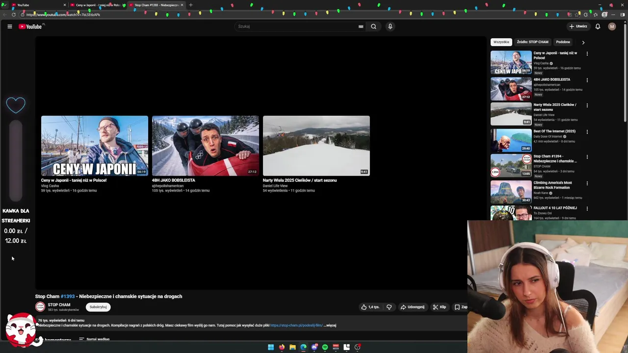
Task: Open the FALLOUT 4 10 LAT PÓŹNIEJ thumbnail
Action: pos(511,213)
